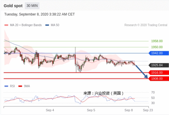The width and height of the screenshot is (169, 115).
Task: Click the Gold spot title
Action: click(13, 6)
